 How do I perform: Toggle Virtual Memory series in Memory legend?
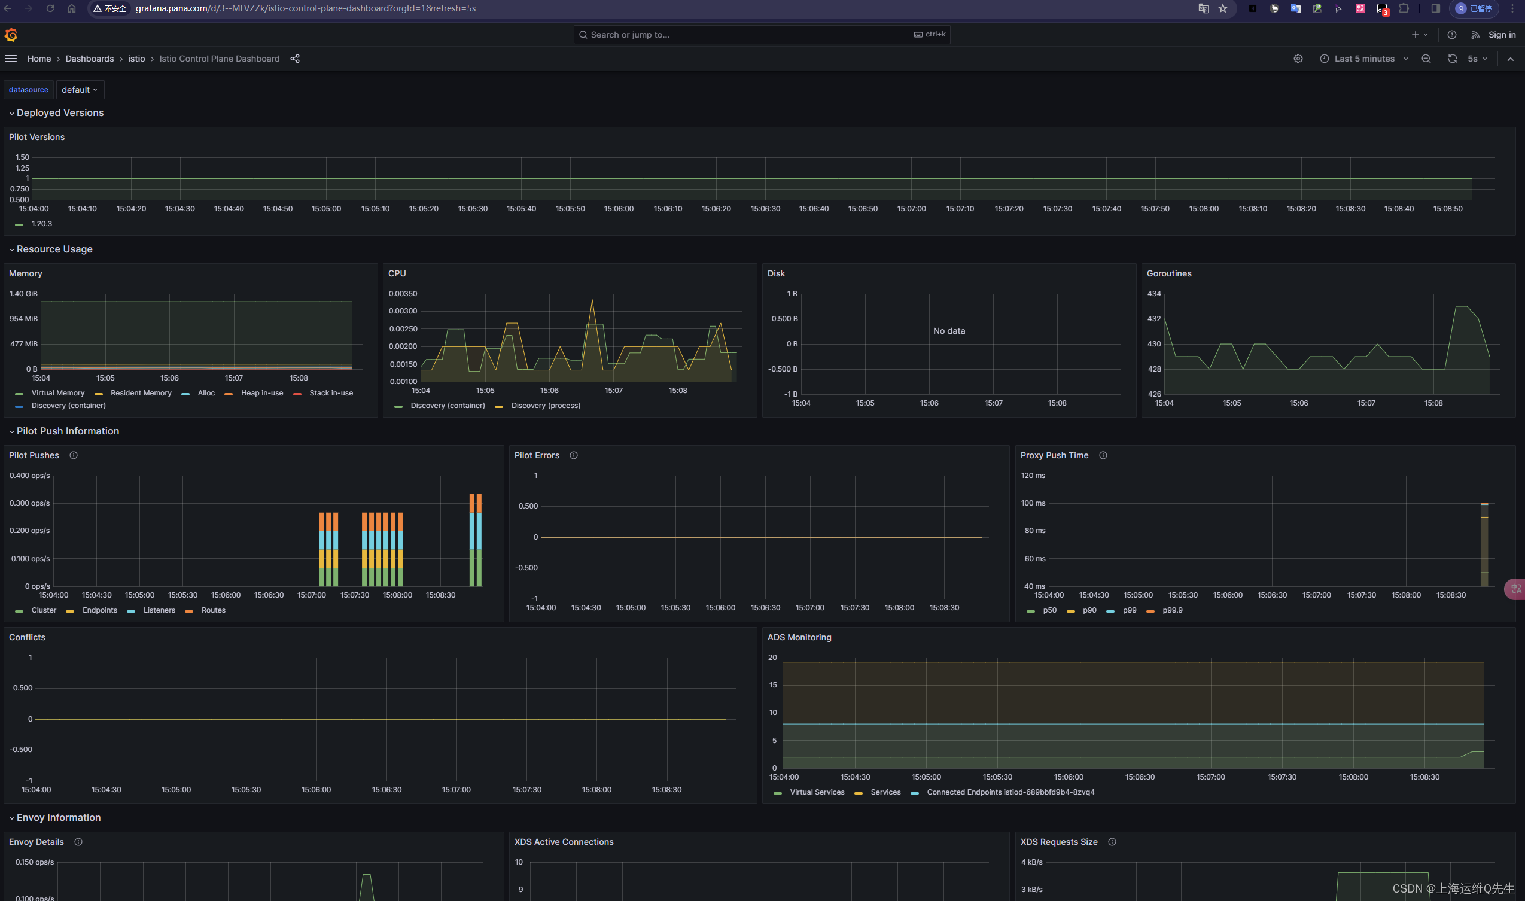pyautogui.click(x=57, y=393)
